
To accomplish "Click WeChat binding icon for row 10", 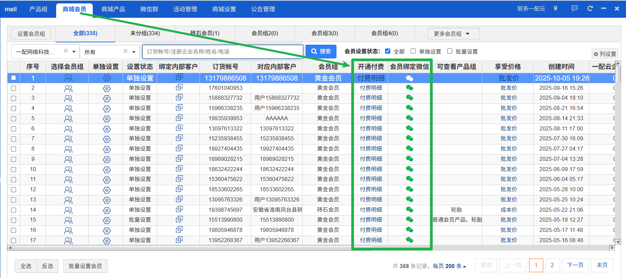I will 409,169.
